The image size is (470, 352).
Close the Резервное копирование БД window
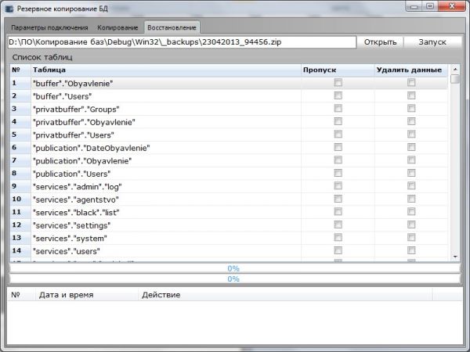(x=452, y=6)
